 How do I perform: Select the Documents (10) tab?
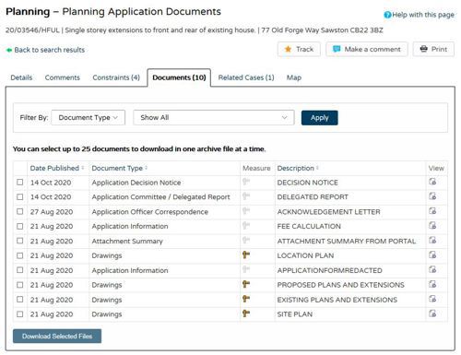click(179, 77)
